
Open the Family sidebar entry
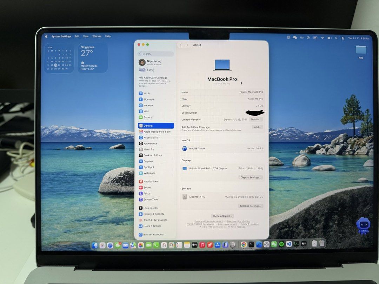147,70
